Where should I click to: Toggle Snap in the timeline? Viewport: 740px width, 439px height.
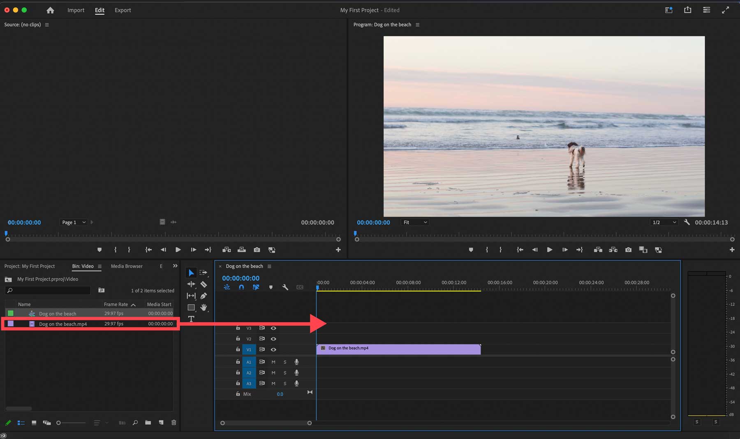tap(241, 287)
